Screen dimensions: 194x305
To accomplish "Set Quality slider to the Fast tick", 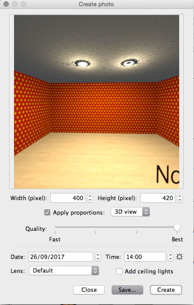I will click(55, 227).
